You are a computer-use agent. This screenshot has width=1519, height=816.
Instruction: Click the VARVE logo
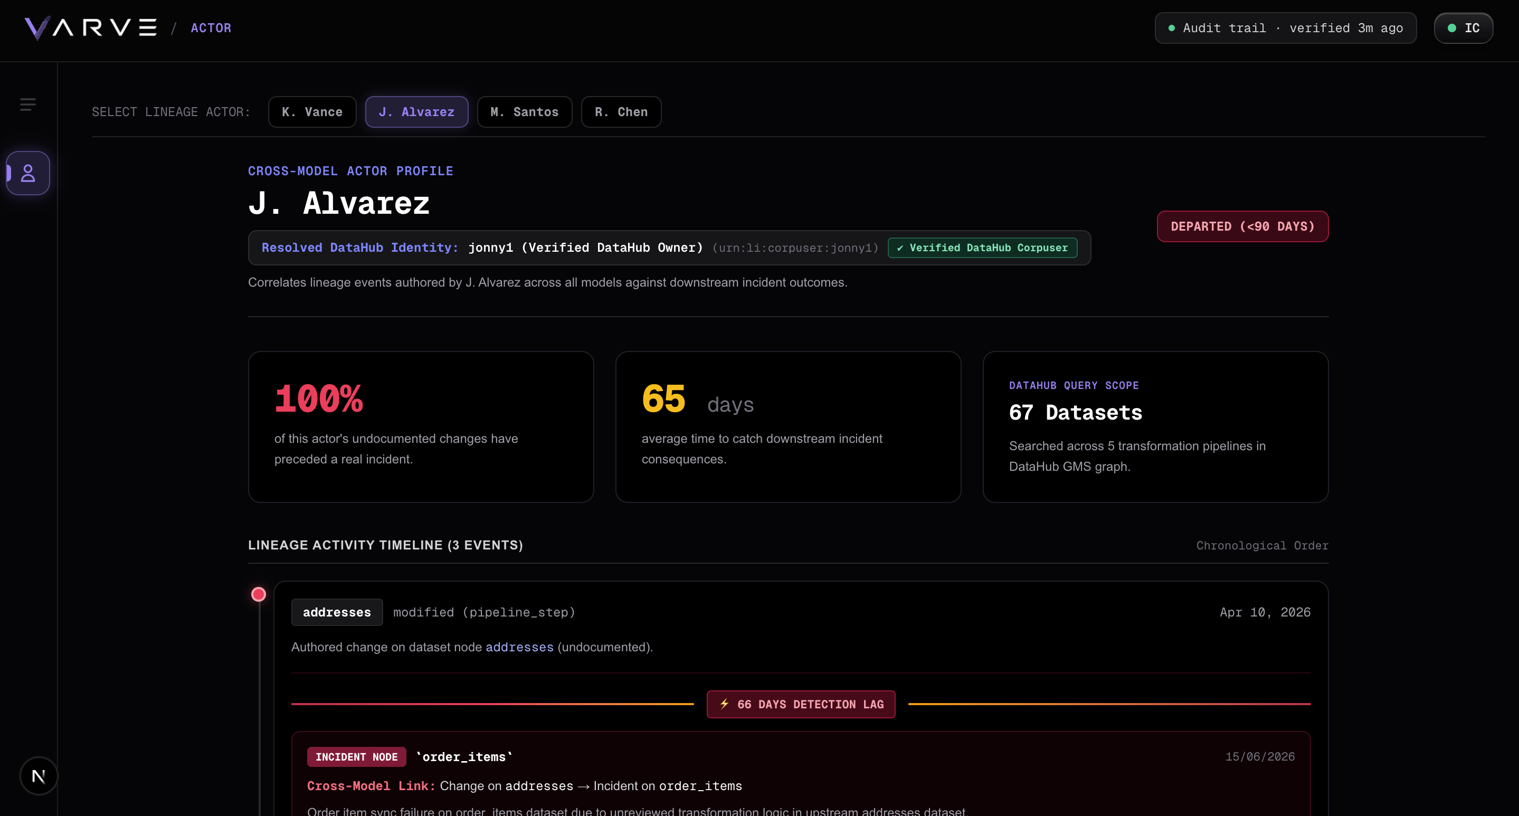90,28
